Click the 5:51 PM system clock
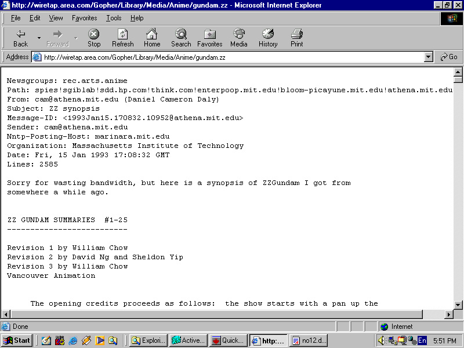The width and height of the screenshot is (464, 348). (x=445, y=340)
